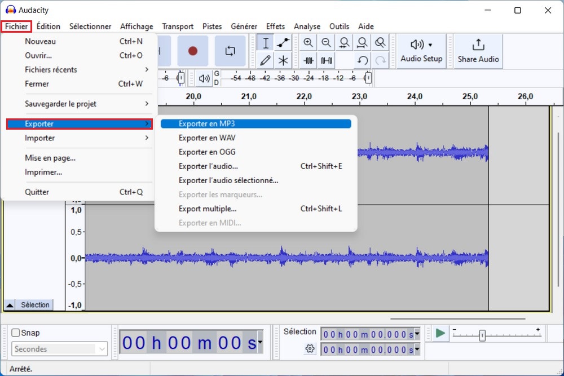Click the recording level meter slider handle
564x376 pixels.
[x=180, y=78]
